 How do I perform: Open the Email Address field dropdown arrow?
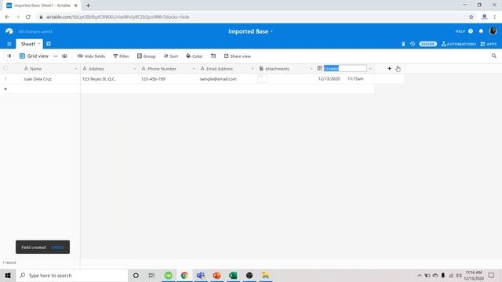coord(253,69)
